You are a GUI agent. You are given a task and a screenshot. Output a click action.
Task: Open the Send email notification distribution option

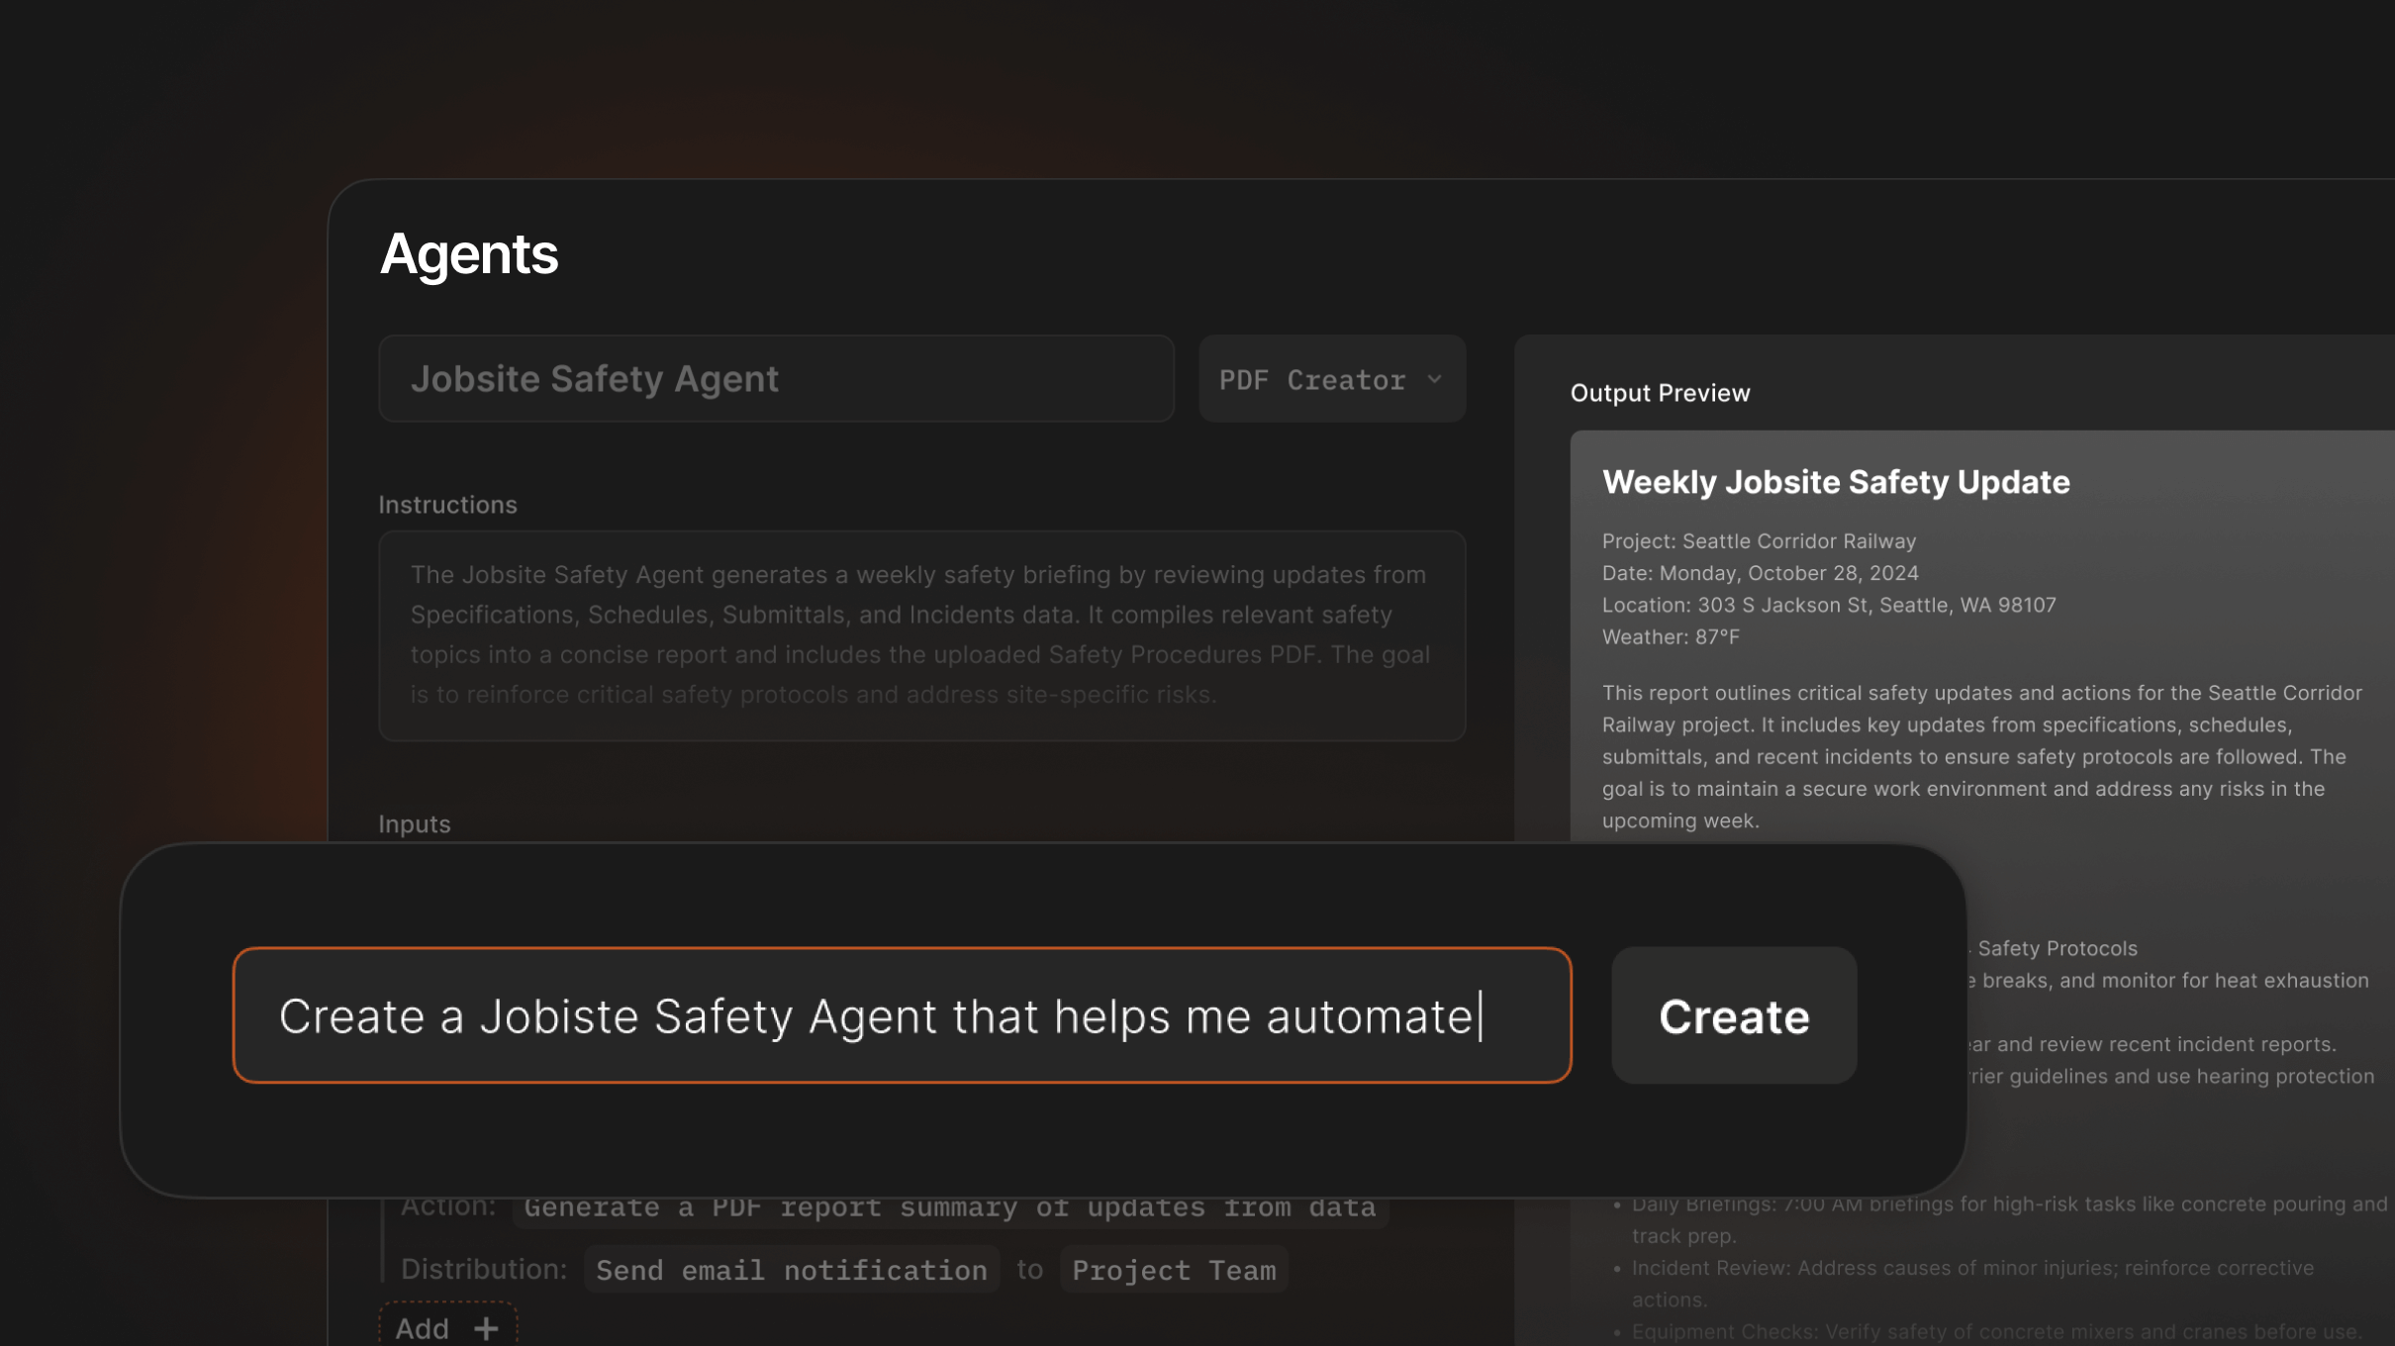791,1270
